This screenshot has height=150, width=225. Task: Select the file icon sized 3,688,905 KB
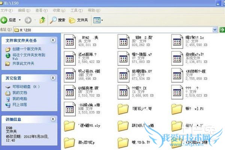[x=123, y=92]
